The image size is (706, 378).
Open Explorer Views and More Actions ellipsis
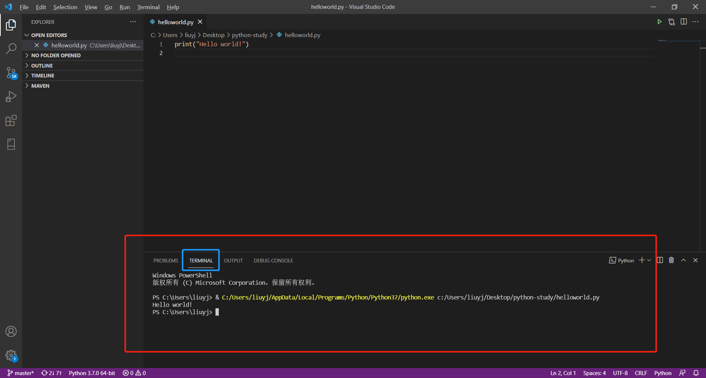coord(133,22)
